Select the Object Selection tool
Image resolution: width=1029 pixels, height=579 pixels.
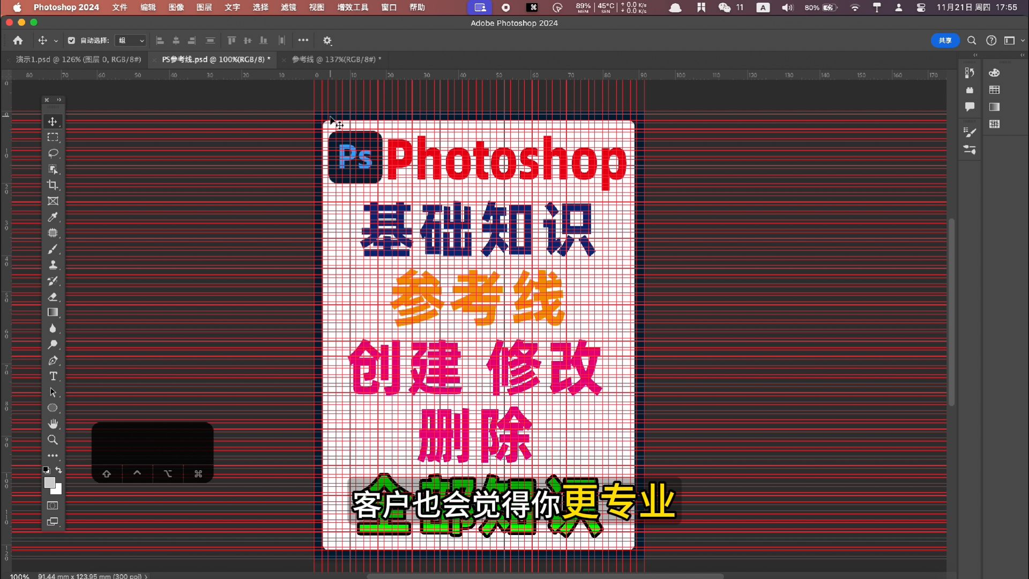[53, 169]
